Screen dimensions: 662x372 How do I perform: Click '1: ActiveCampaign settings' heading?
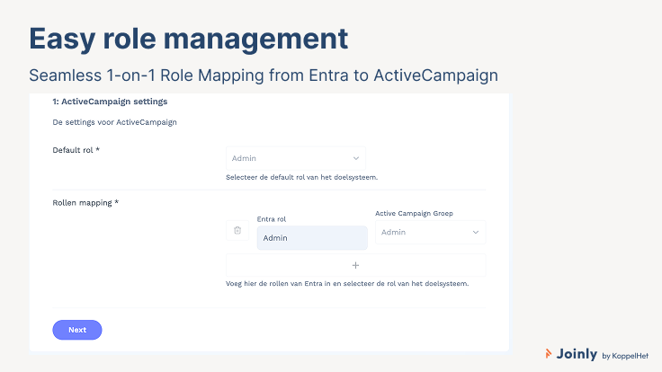click(110, 102)
